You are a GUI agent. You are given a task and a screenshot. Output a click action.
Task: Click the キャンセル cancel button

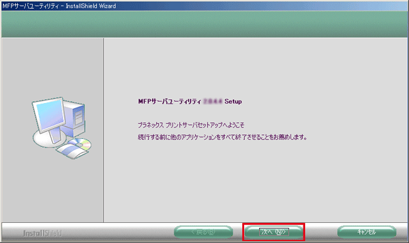coord(366,232)
